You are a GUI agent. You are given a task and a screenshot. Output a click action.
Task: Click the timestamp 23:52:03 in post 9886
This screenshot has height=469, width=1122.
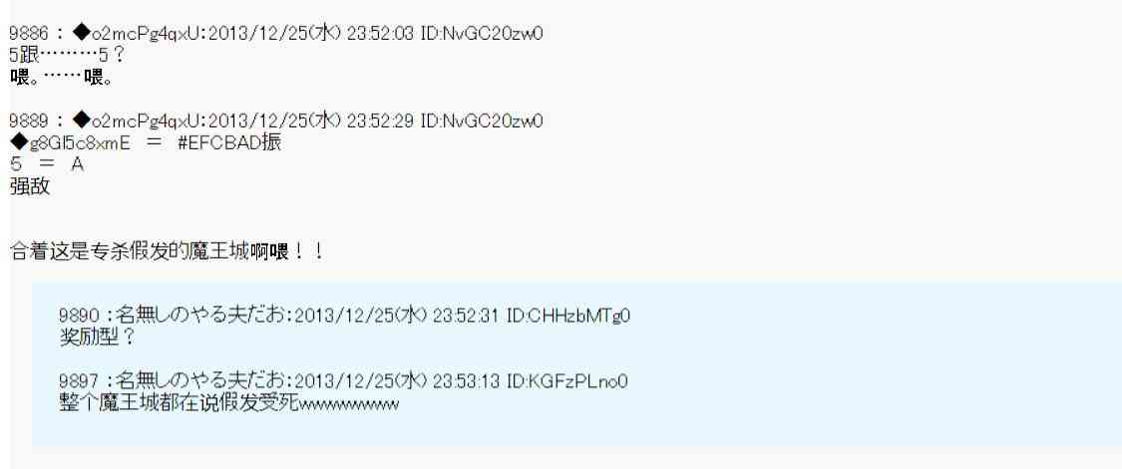[380, 33]
